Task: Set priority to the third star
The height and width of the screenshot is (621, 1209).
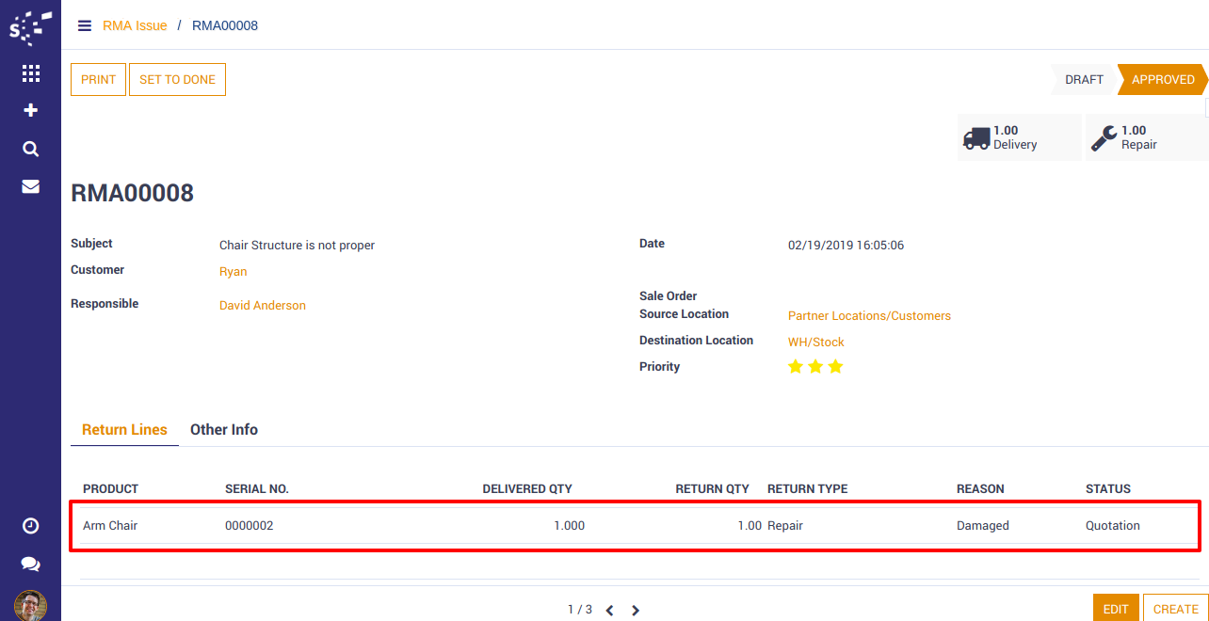Action: pyautogui.click(x=835, y=367)
